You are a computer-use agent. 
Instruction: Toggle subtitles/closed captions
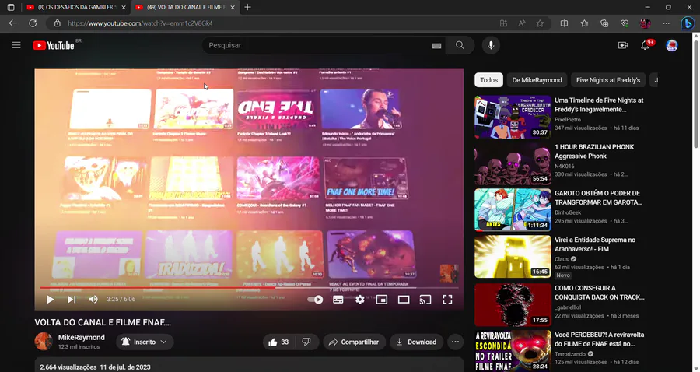[338, 299]
